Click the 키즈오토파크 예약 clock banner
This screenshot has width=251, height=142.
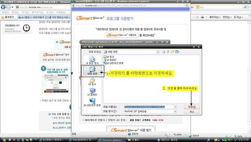[x=17, y=28]
